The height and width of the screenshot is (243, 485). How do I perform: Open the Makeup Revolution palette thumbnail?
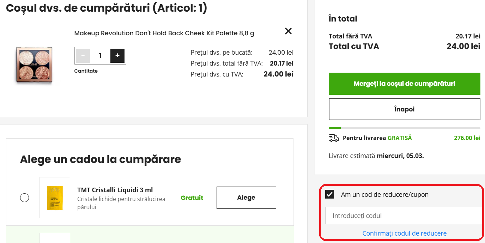[34, 65]
